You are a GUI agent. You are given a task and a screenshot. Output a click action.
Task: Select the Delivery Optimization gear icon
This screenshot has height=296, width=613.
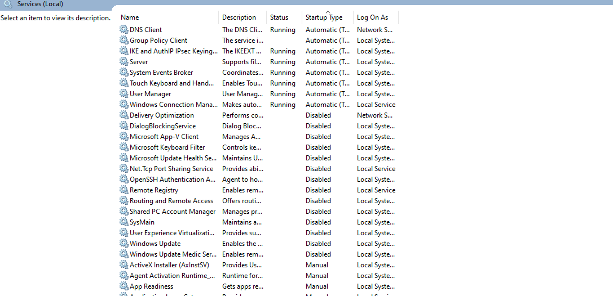point(124,115)
